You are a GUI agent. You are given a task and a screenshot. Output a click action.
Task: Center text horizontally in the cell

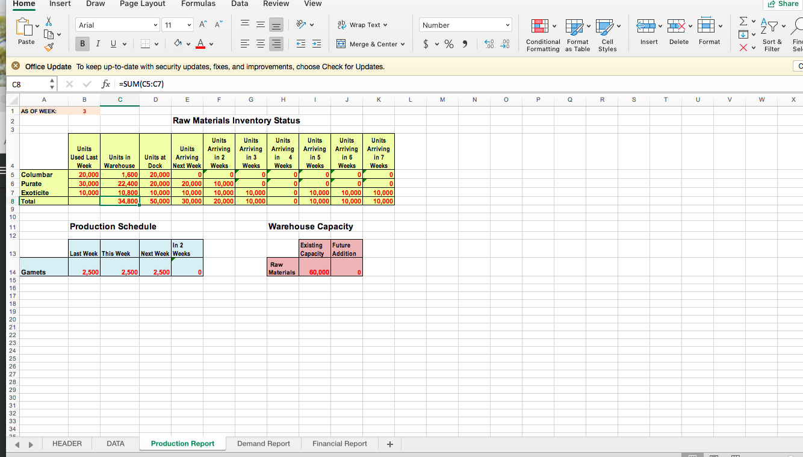click(259, 44)
